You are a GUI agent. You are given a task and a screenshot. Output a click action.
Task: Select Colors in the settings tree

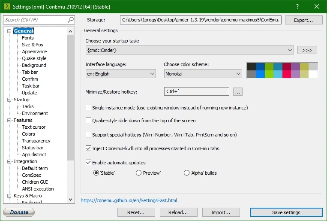click(x=28, y=134)
